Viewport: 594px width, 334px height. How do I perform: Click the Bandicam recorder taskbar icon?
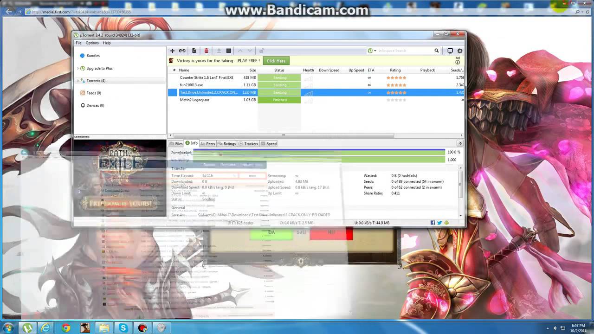coord(142,328)
